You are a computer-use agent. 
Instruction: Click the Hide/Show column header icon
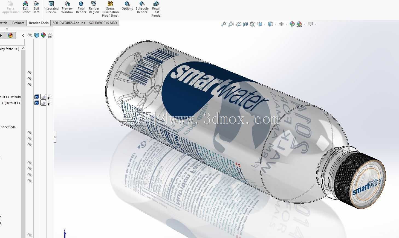tap(30, 35)
